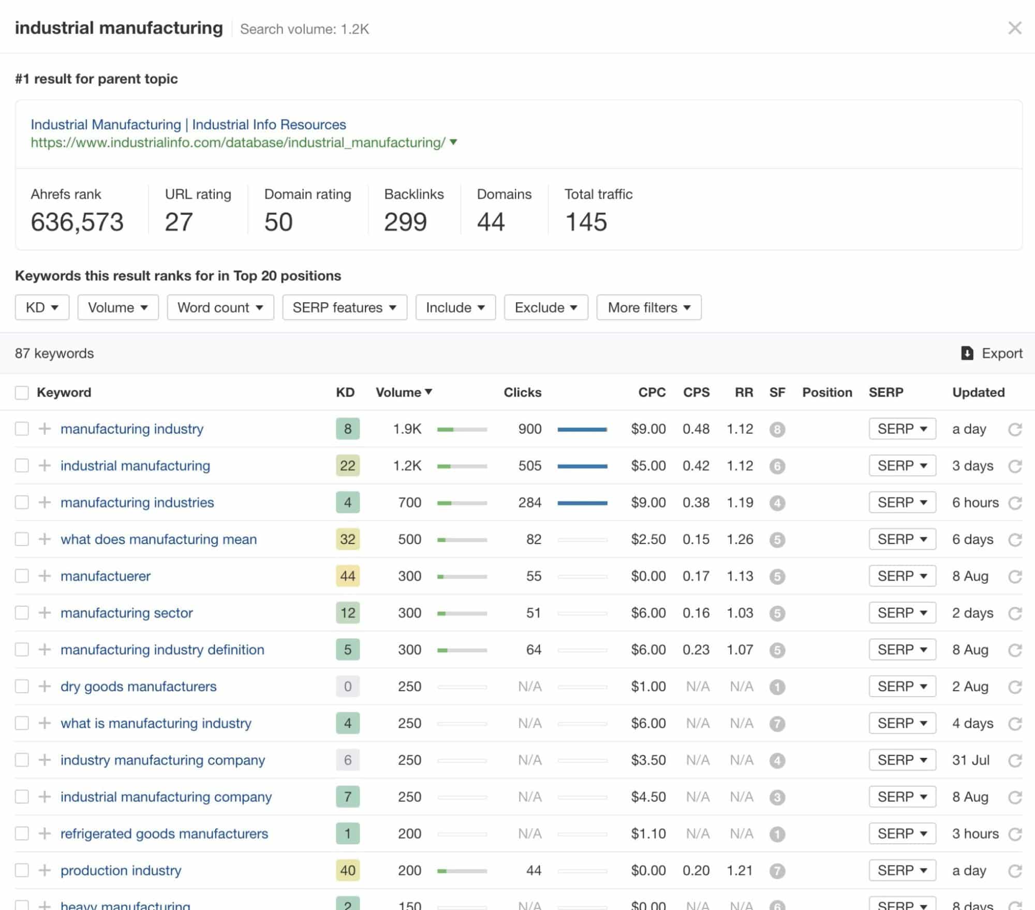The height and width of the screenshot is (910, 1035).
Task: Refresh the 'dry goods manufacturers' row
Action: (x=1015, y=686)
